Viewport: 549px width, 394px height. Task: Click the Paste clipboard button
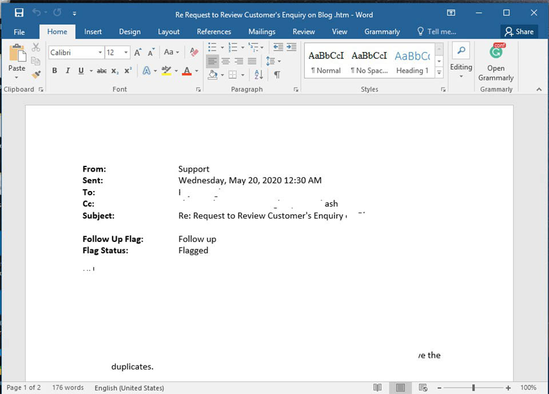[17, 61]
